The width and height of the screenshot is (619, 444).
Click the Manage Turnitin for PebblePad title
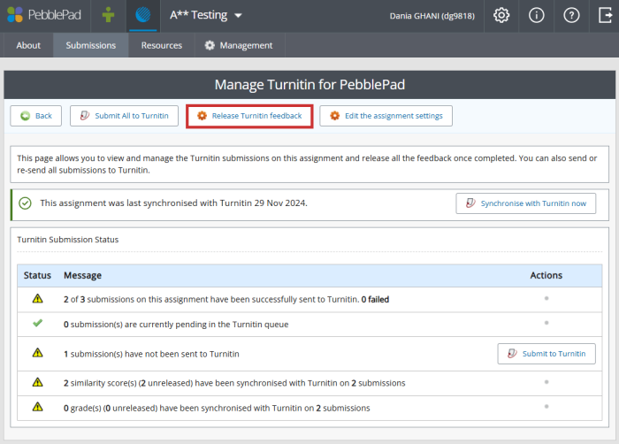309,85
